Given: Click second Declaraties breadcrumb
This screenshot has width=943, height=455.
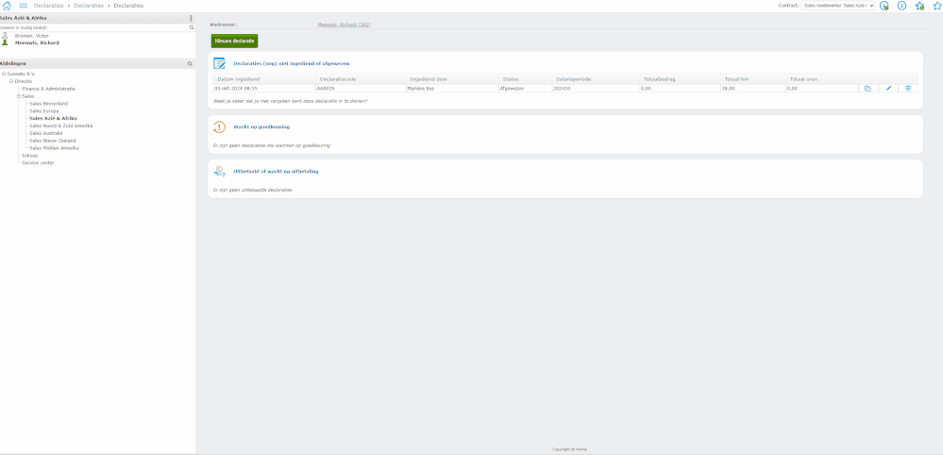Looking at the screenshot, I should pyautogui.click(x=89, y=6).
